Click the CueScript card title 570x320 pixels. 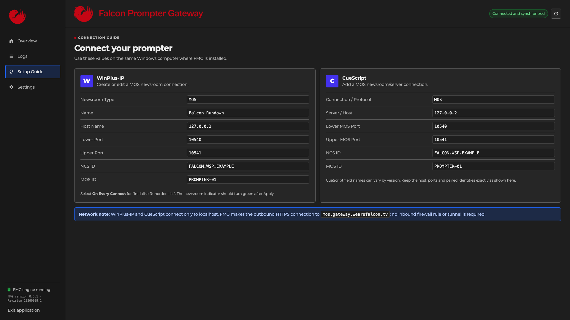point(354,78)
